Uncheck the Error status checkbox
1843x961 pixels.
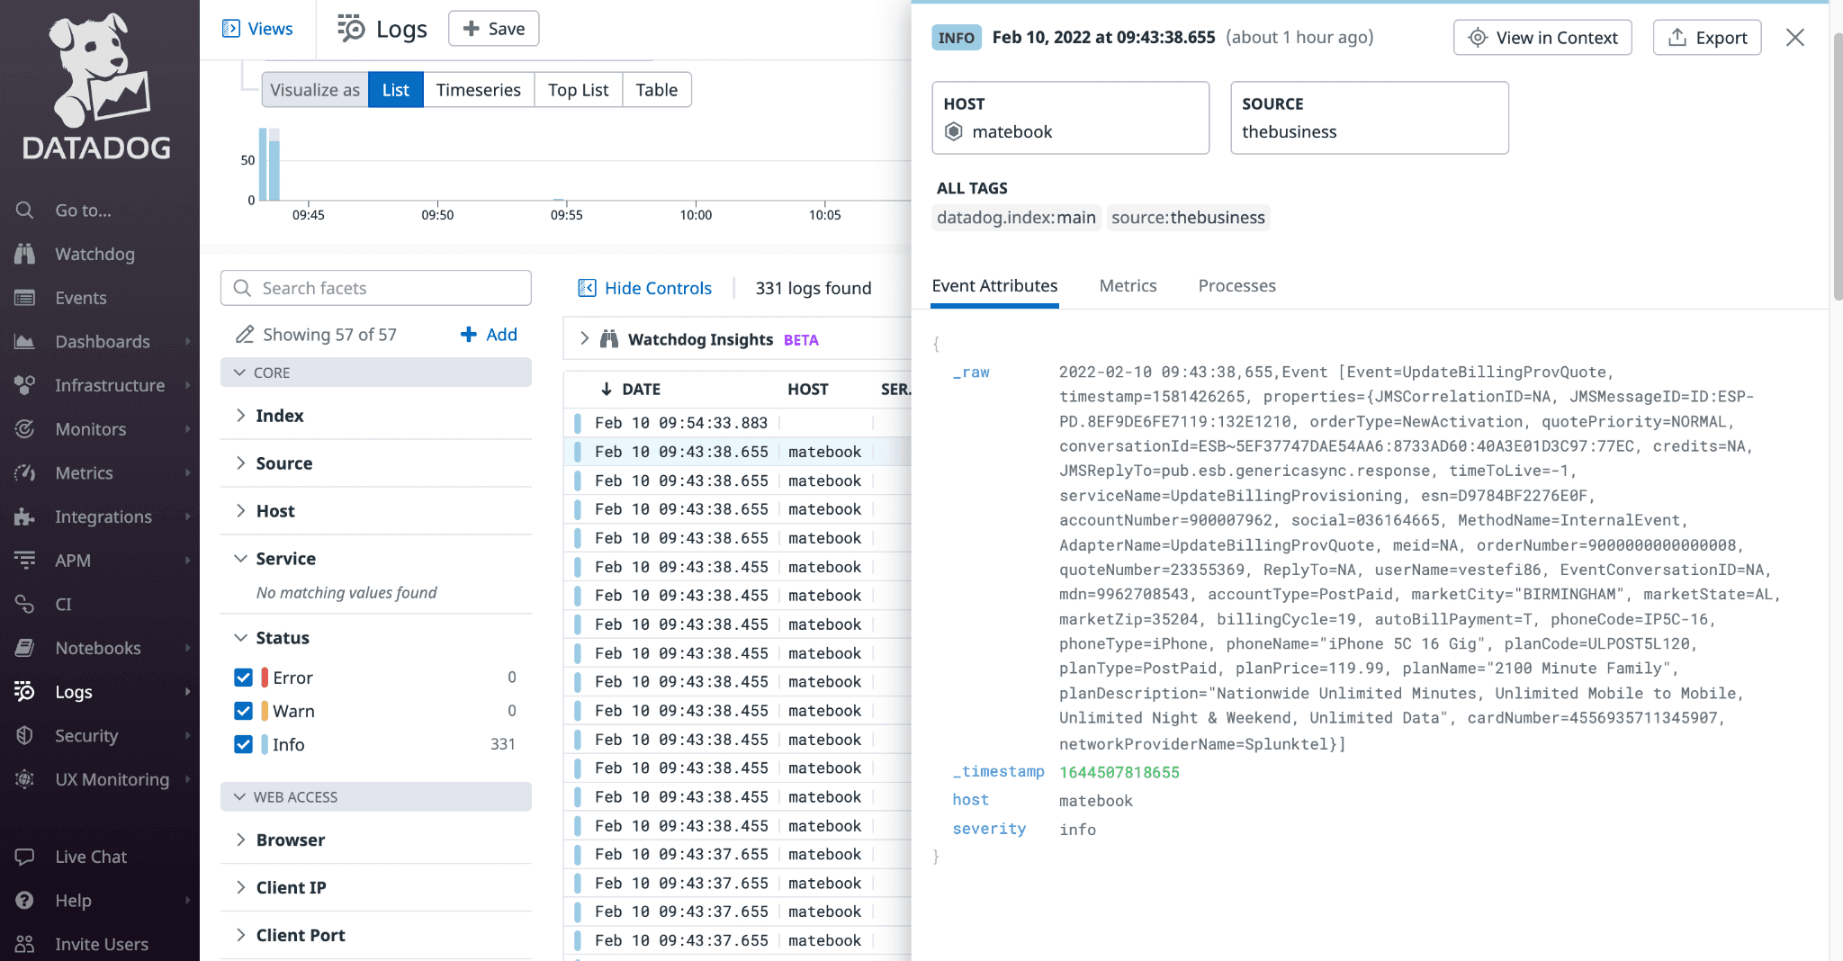[243, 678]
